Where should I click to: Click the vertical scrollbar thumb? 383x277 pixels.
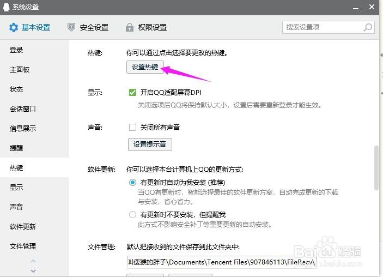(376, 168)
